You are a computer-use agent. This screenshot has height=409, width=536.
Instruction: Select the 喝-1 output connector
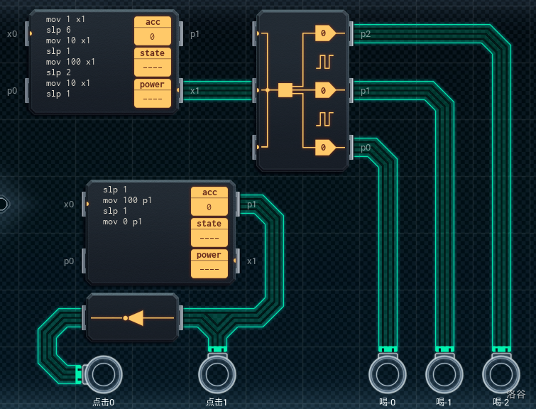coord(444,374)
